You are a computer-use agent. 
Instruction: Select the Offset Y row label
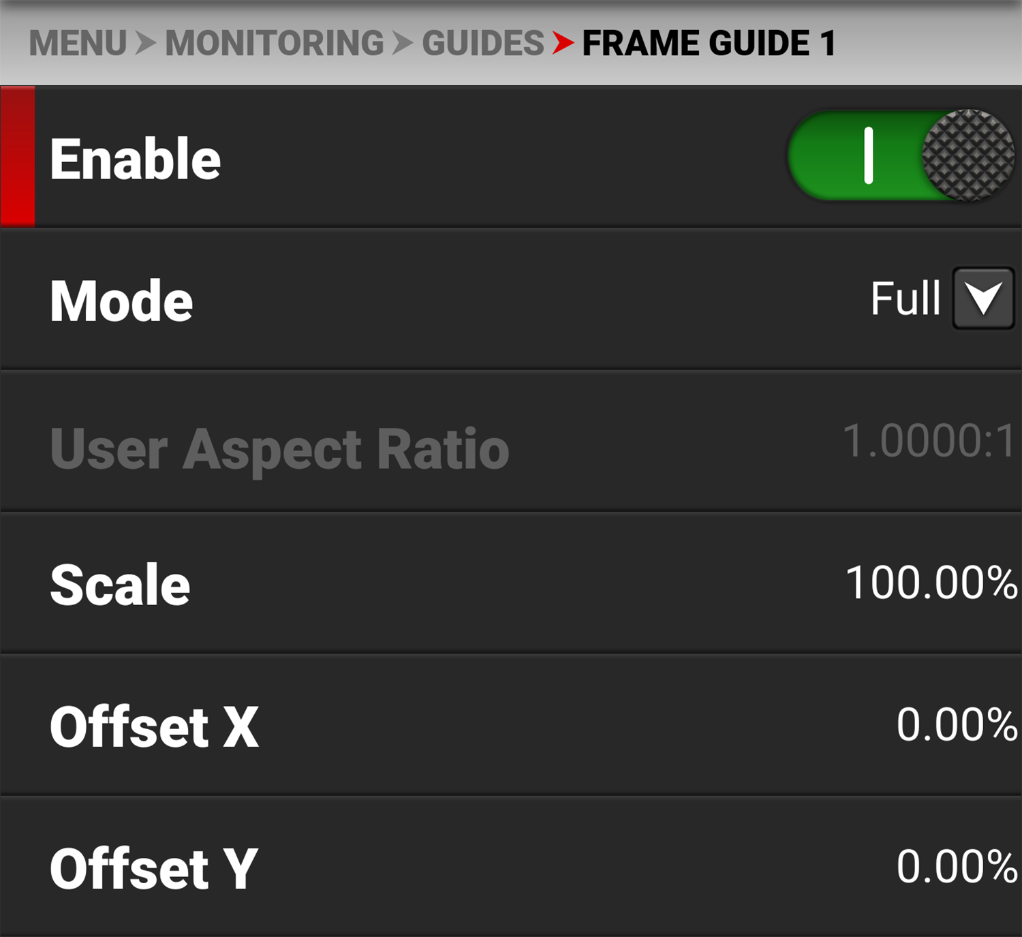tap(154, 869)
